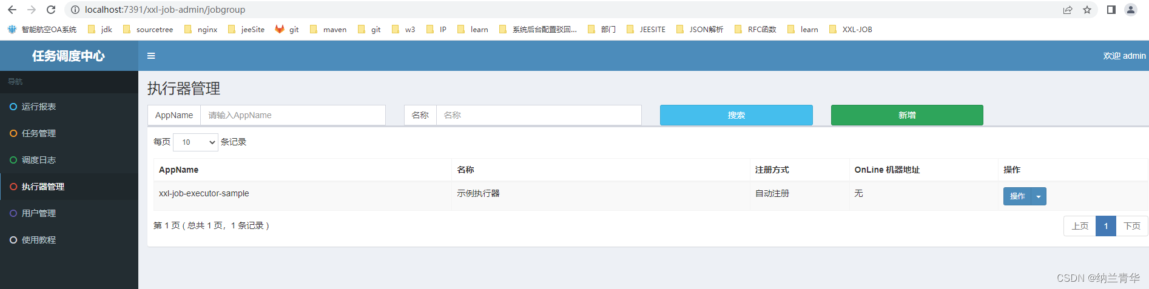Open the nginx bookmark folder
Screen dimensions: 1149x289
point(201,29)
